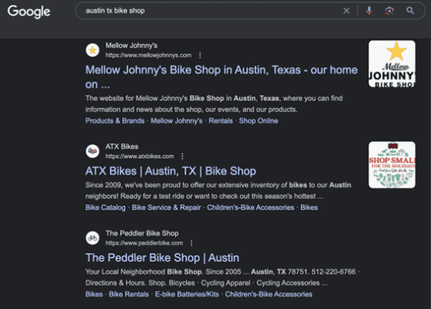The width and height of the screenshot is (431, 309).
Task: Open more options for the ATX Bikes result
Action: (x=182, y=156)
